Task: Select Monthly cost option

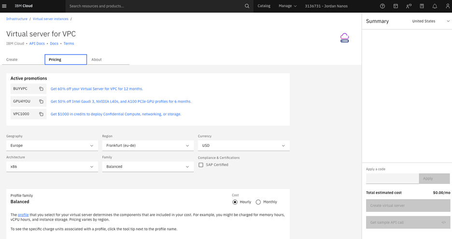Action: (x=258, y=202)
